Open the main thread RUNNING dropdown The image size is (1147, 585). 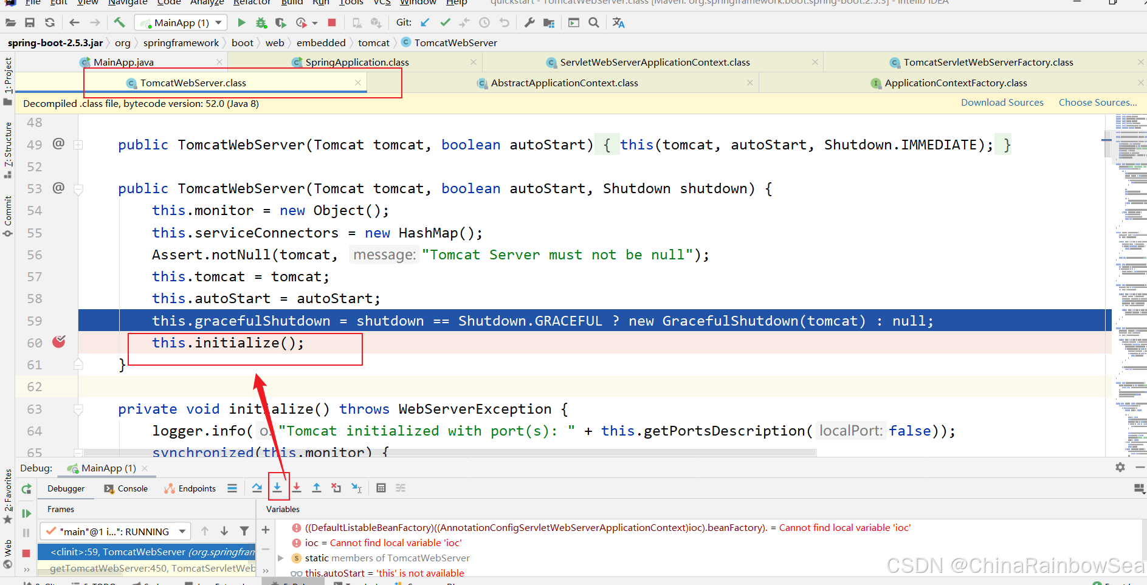click(x=182, y=532)
